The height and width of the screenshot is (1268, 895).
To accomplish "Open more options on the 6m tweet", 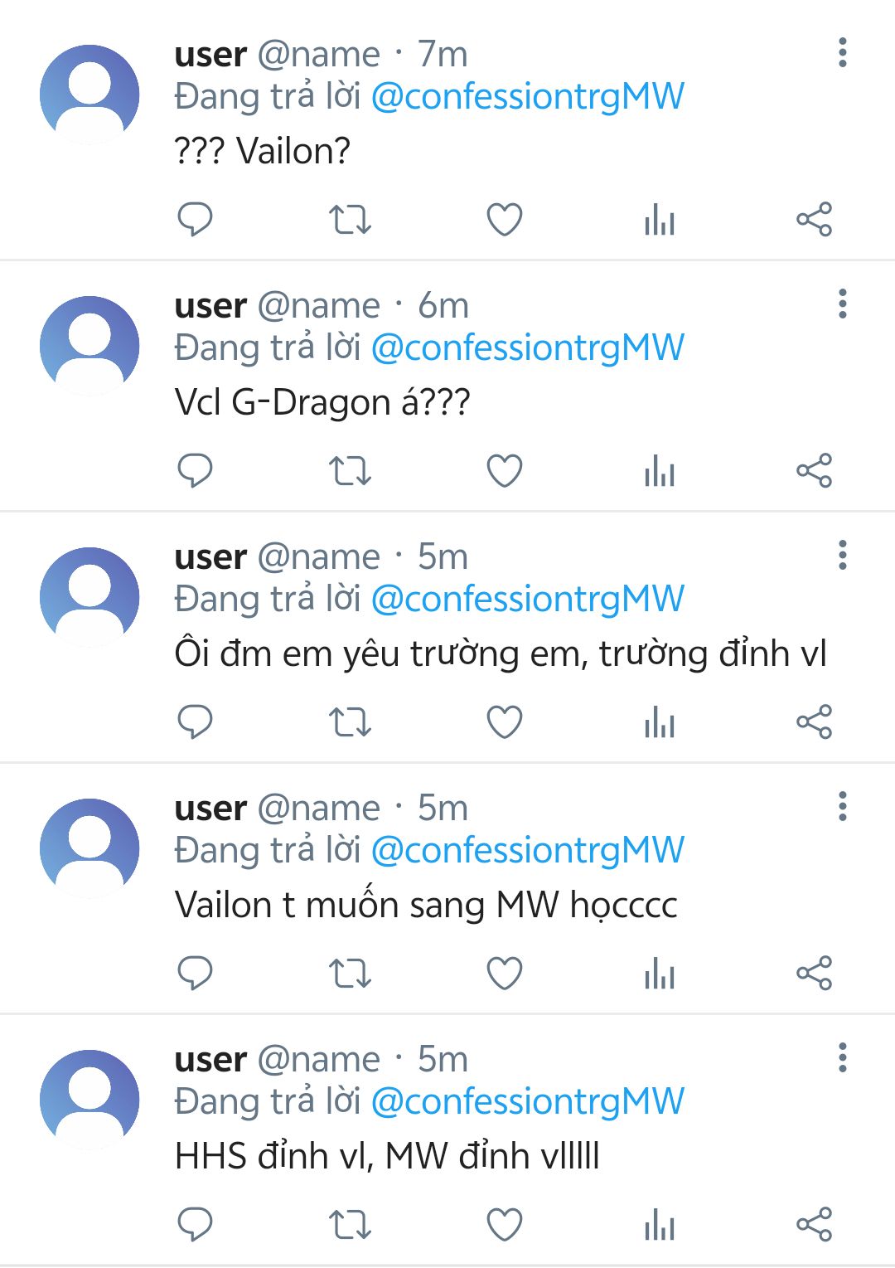I will pos(843,304).
